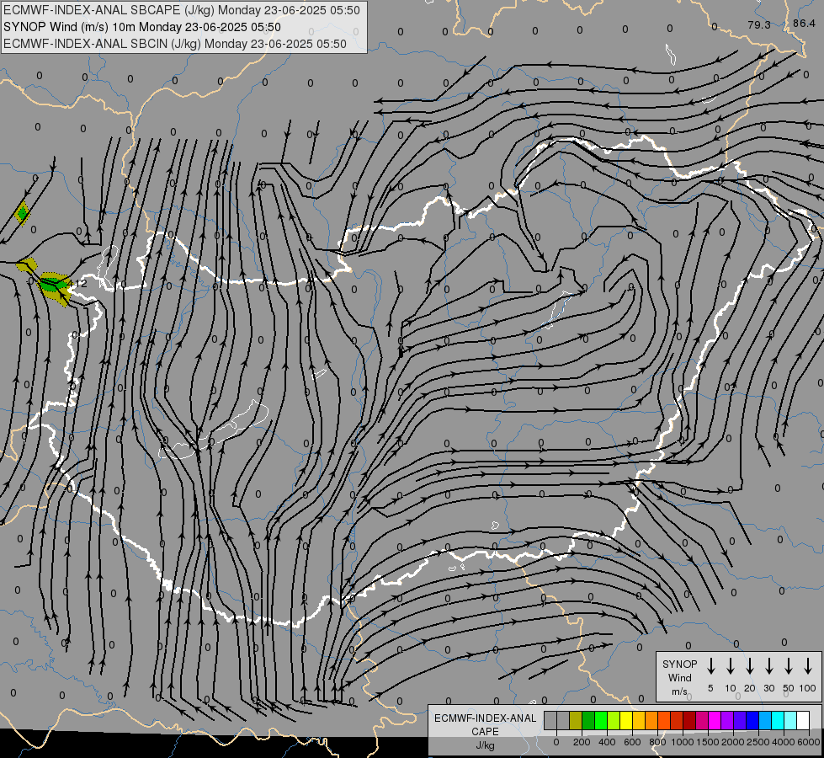Pick the bright magenta CAPE legend swatch
The image size is (824, 758).
[x=715, y=720]
